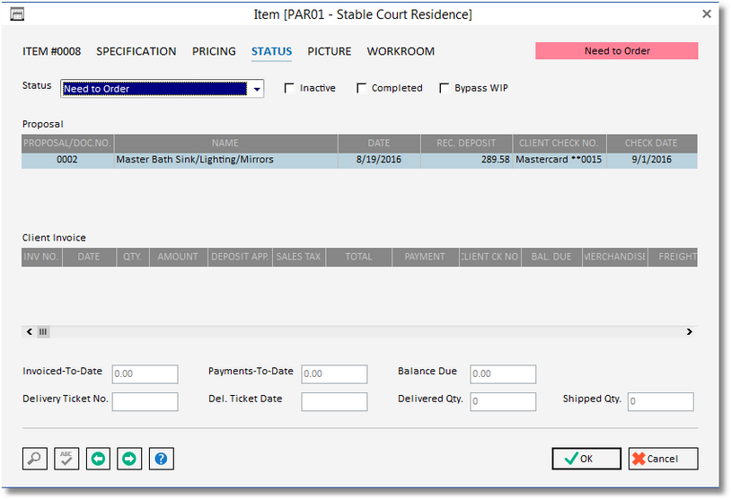Go to next item with right arrow icon
731x500 pixels.
coord(129,459)
